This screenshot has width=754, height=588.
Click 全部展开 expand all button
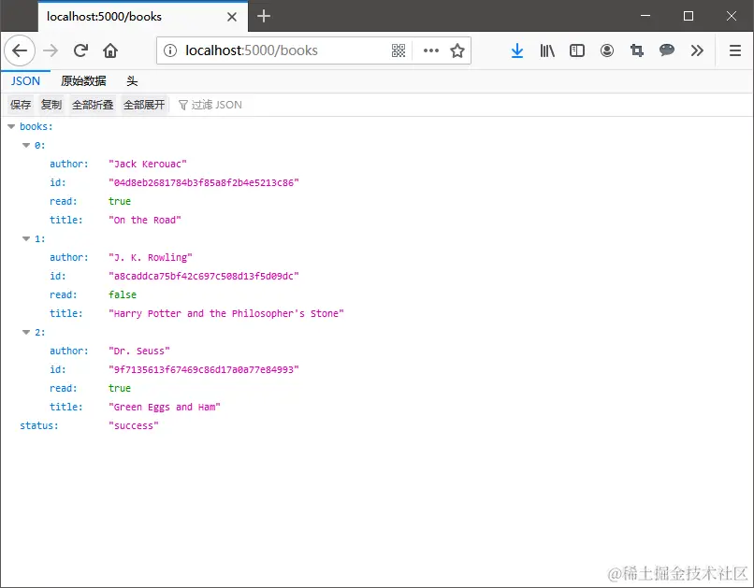tap(144, 105)
